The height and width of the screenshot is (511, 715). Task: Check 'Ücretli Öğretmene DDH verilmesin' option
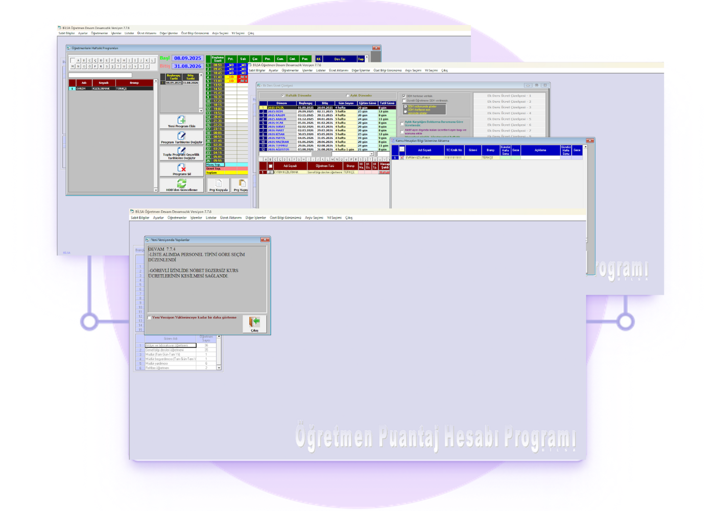(x=404, y=101)
